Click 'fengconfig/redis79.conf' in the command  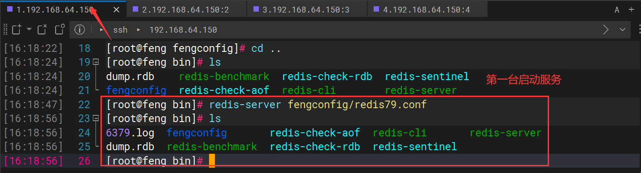click(357, 105)
